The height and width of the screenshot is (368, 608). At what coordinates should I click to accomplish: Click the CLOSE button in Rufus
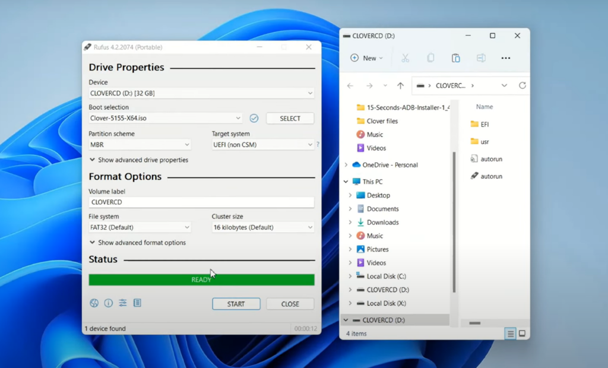290,304
